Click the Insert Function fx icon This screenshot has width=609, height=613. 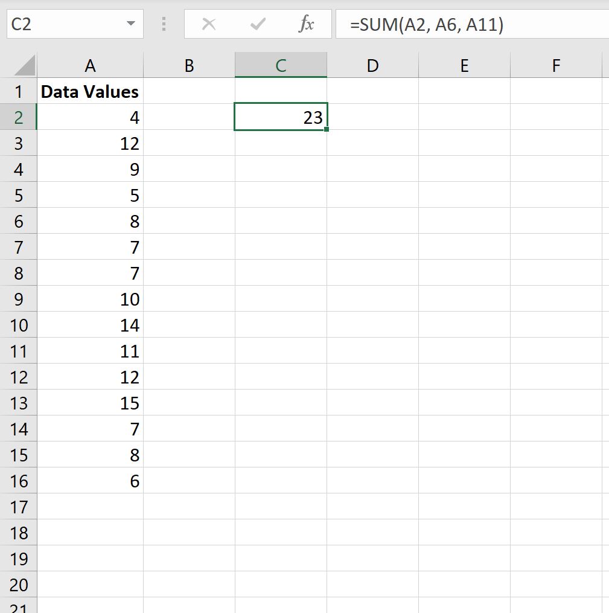[307, 24]
